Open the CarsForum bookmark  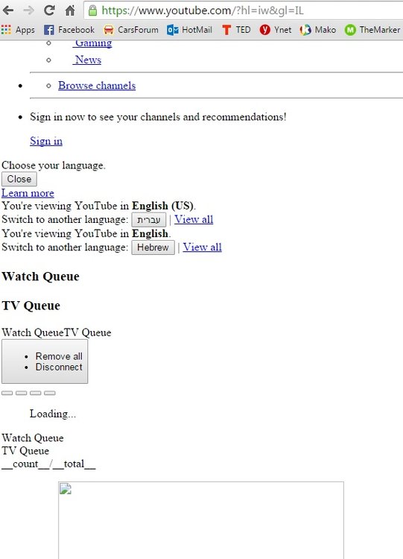131,30
